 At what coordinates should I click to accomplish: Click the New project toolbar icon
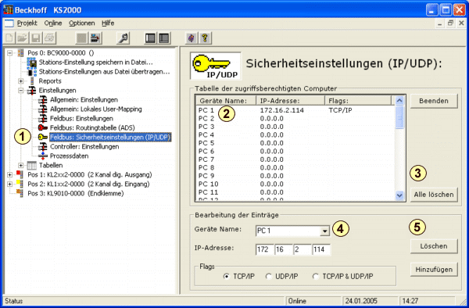pos(9,38)
